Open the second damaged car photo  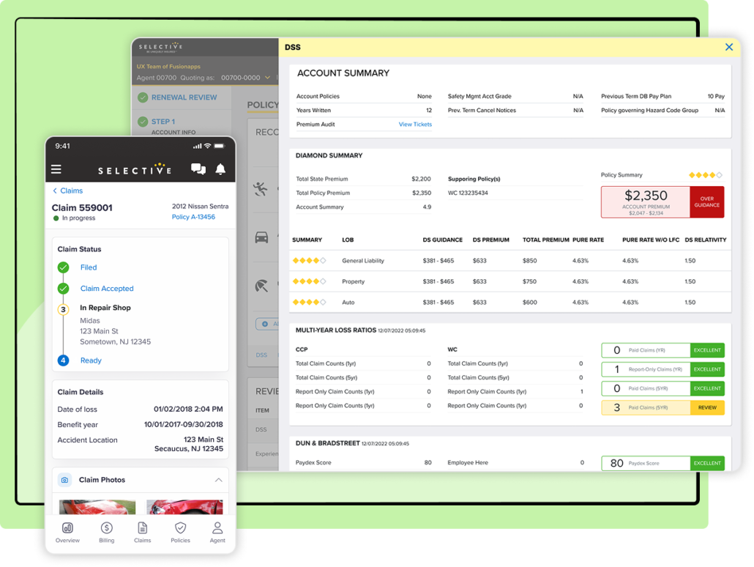click(184, 507)
